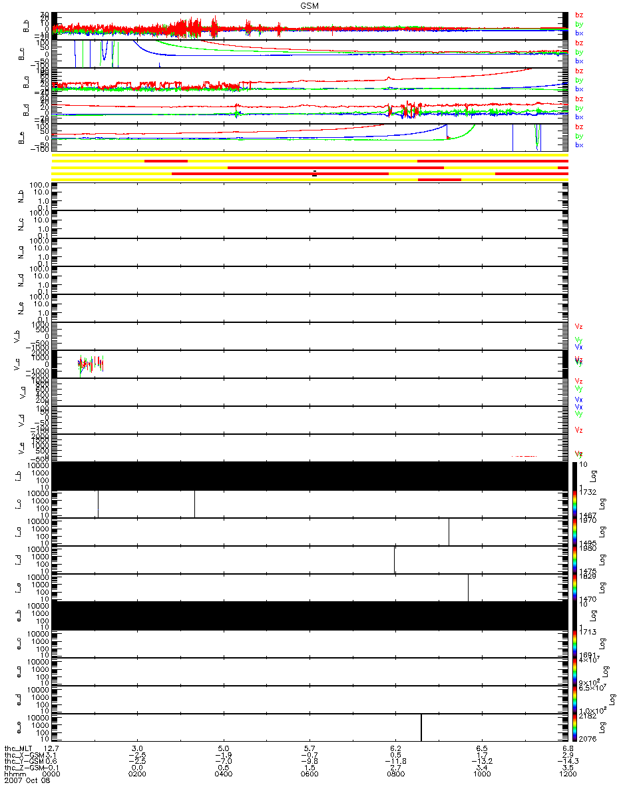Screen dimensions: 619x799
Task: Click the i_c spectrogram line near 0100
Action: 98,504
